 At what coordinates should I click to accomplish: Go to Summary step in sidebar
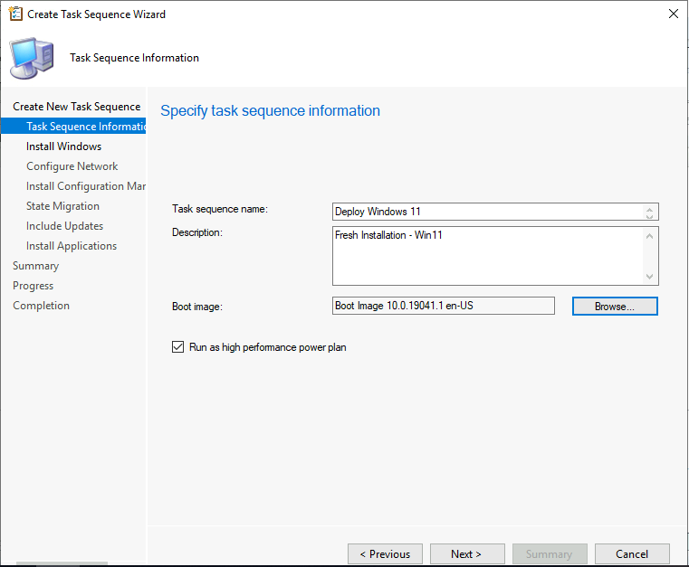(x=35, y=266)
